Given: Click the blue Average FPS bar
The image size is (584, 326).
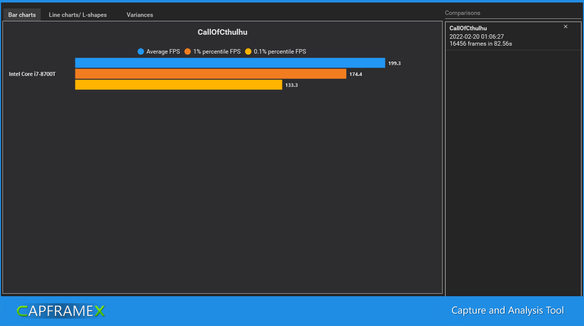Looking at the screenshot, I should (x=230, y=63).
